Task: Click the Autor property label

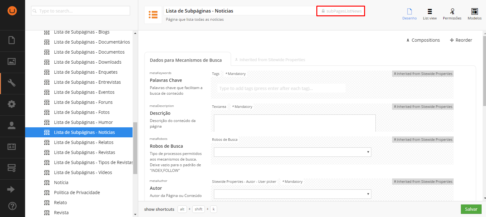Action: 156,188
